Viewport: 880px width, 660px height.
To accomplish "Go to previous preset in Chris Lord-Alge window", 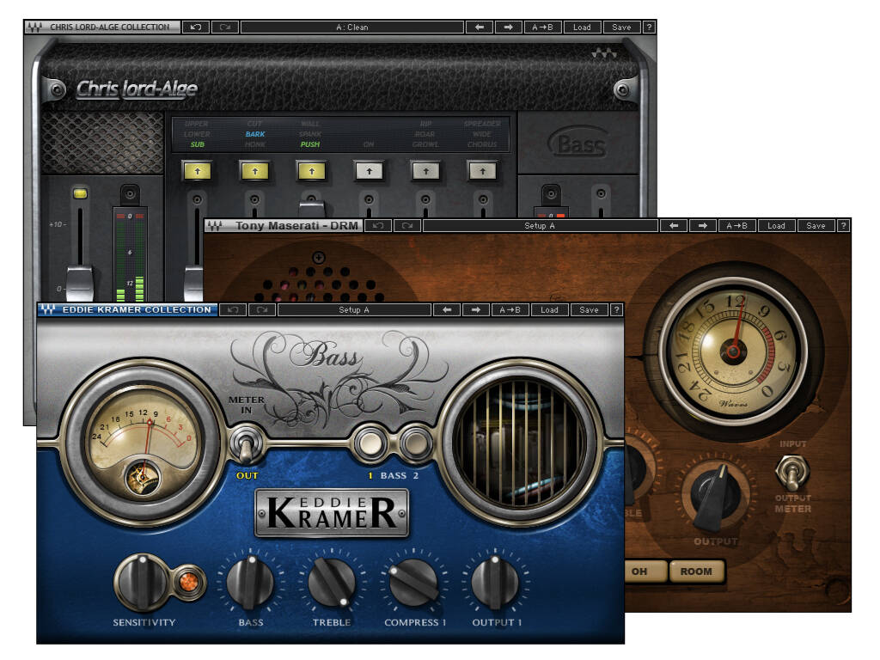I will (480, 27).
